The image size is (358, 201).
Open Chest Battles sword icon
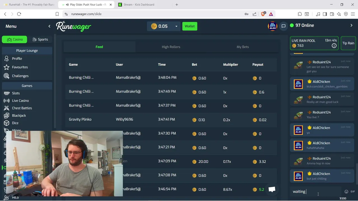(7, 108)
